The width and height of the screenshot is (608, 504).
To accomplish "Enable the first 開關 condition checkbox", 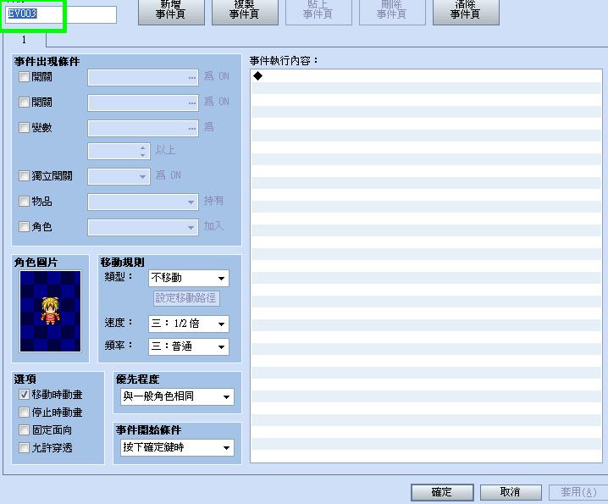I will (24, 77).
